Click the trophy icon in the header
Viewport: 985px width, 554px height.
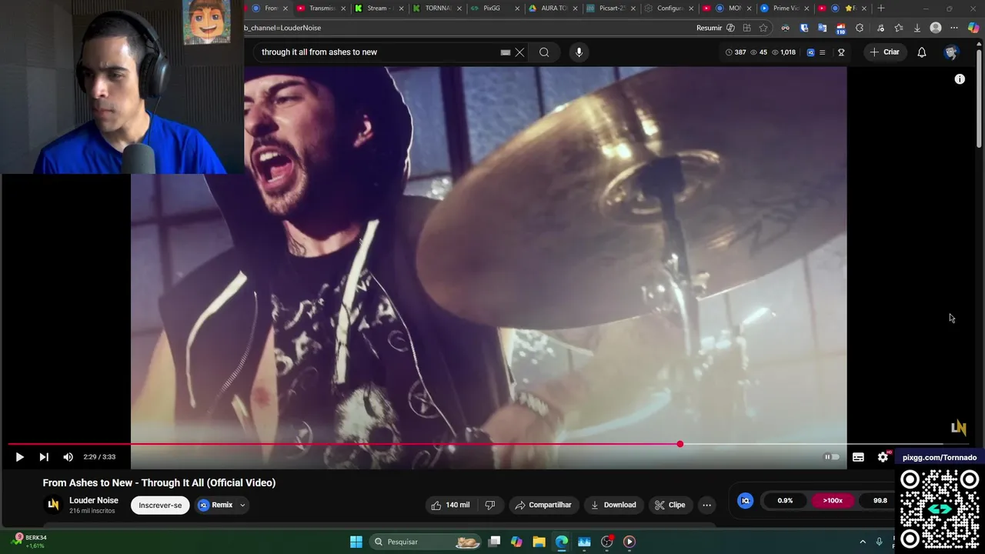pyautogui.click(x=841, y=52)
